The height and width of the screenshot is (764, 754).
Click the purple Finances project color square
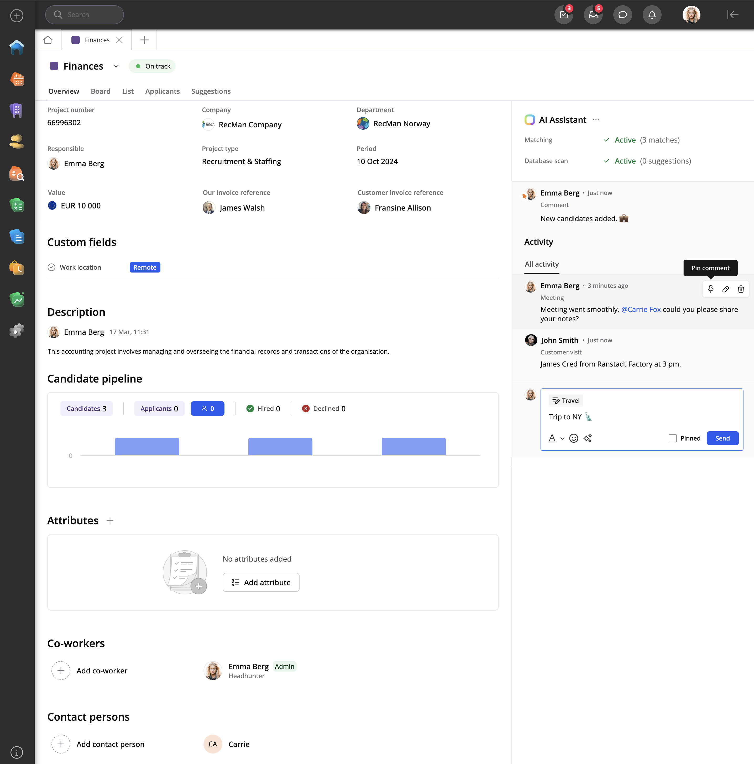(54, 66)
